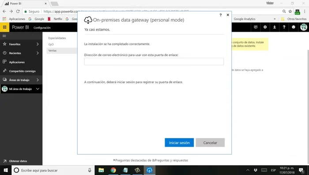The width and height of the screenshot is (309, 175).
Task: Open Dropbox in the system tray
Action: click(256, 170)
